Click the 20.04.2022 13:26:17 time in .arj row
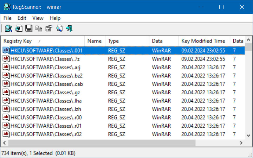 [x=203, y=67]
